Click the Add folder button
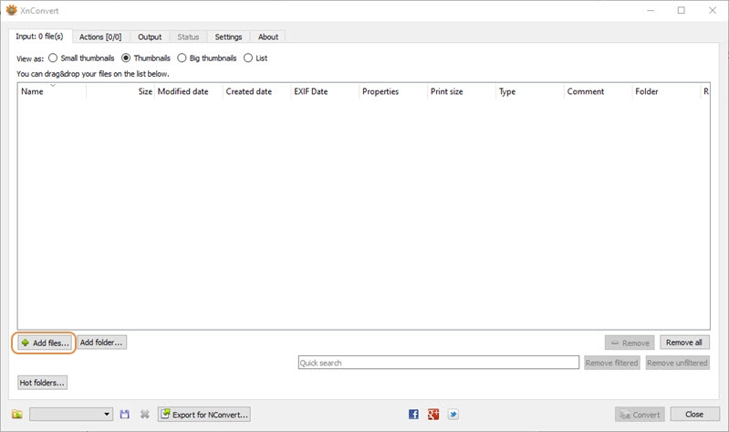 tap(100, 342)
